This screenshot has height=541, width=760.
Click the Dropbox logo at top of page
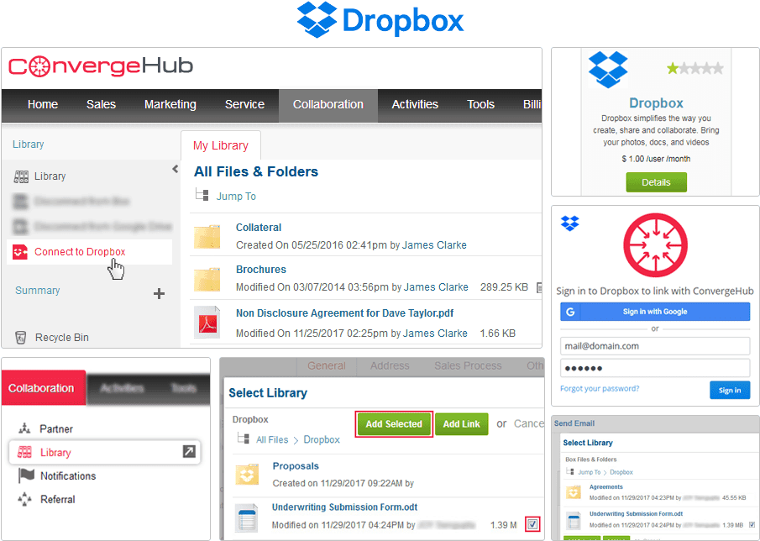[380, 19]
